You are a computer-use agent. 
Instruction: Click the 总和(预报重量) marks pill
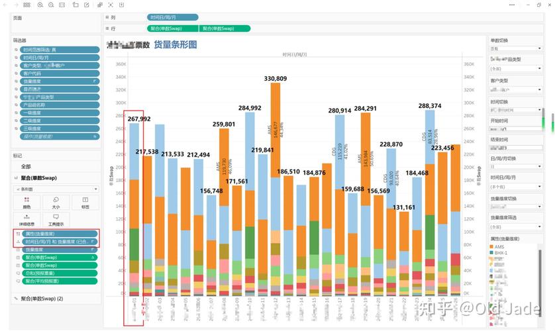tap(60, 273)
